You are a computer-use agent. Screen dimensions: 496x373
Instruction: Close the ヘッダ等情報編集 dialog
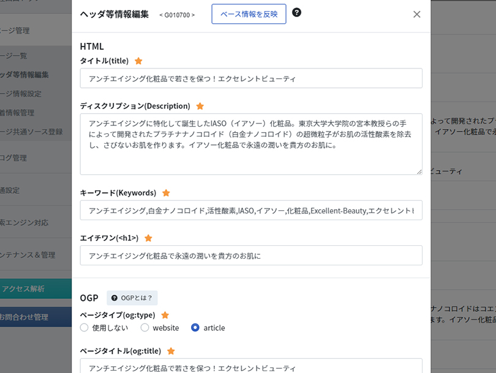point(416,14)
